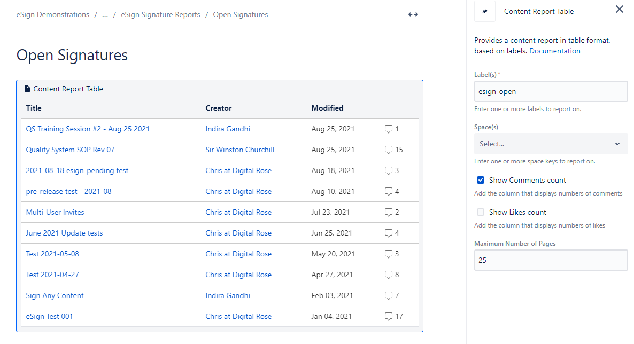
Task: Click the Content Report Table macro icon
Action: point(484,11)
